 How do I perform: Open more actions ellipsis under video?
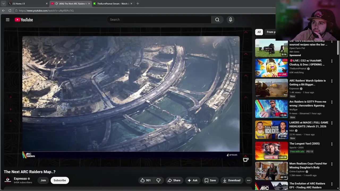tap(249, 180)
